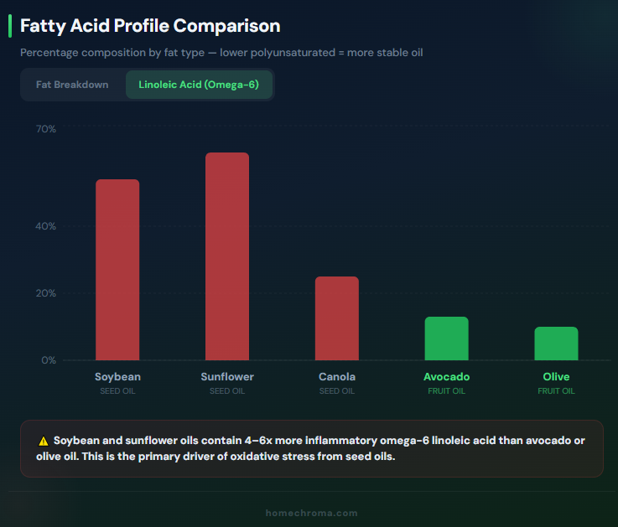Click the 70% y-axis label
The width and height of the screenshot is (618, 527).
tap(46, 129)
